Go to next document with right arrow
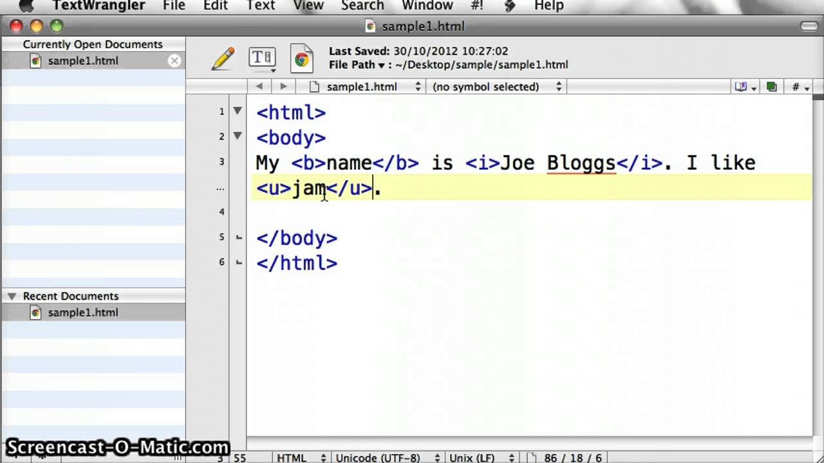Viewport: 824px width, 463px height. (x=283, y=86)
